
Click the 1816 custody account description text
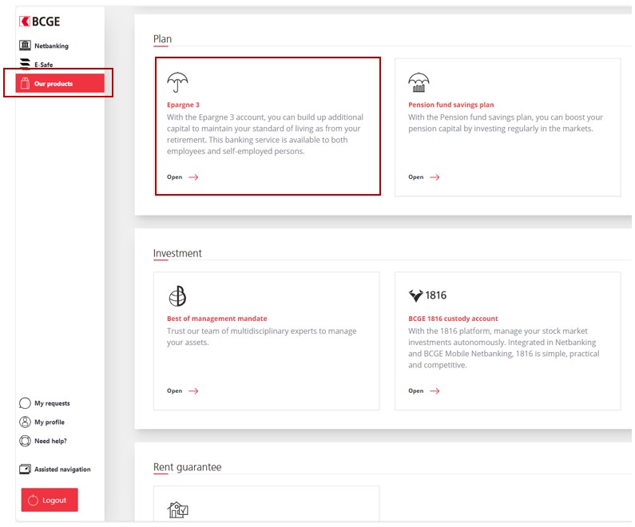coord(504,347)
